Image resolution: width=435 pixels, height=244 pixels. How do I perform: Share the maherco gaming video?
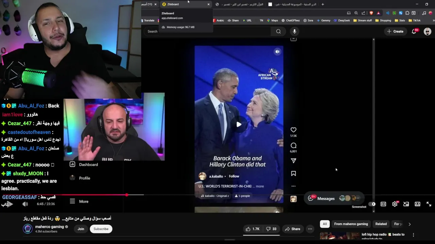click(293, 229)
